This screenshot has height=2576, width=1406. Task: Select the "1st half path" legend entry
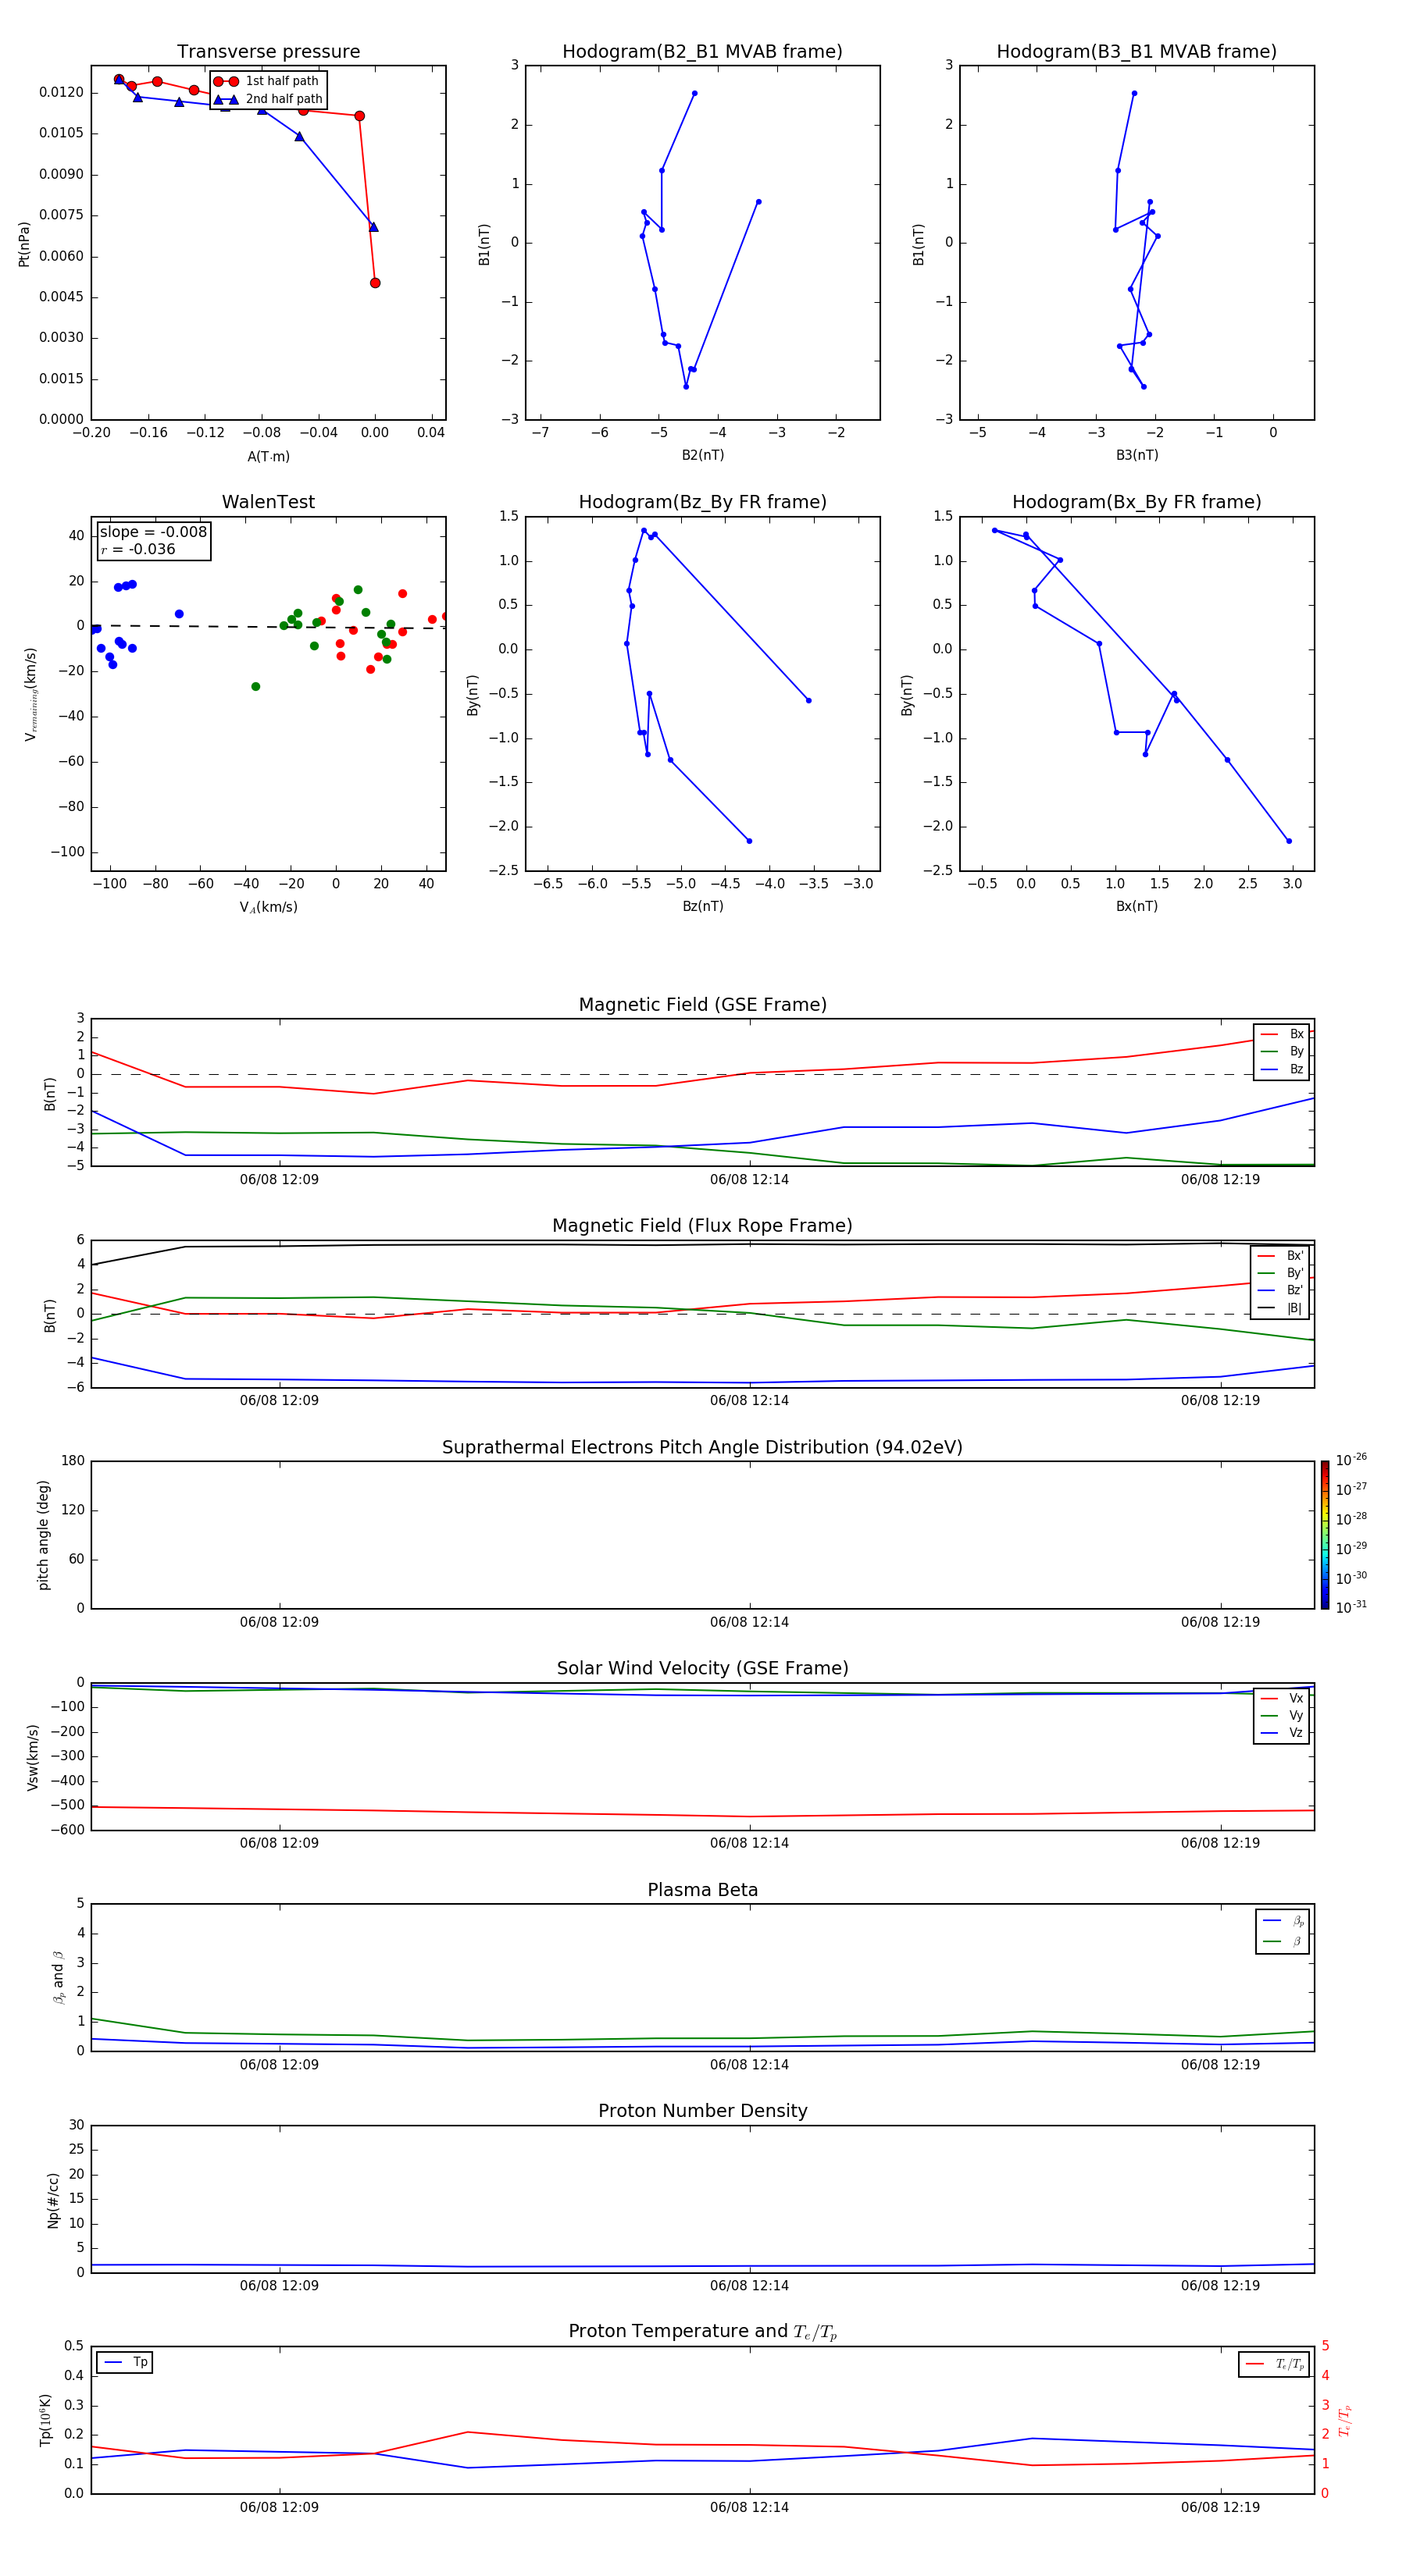click(x=266, y=81)
